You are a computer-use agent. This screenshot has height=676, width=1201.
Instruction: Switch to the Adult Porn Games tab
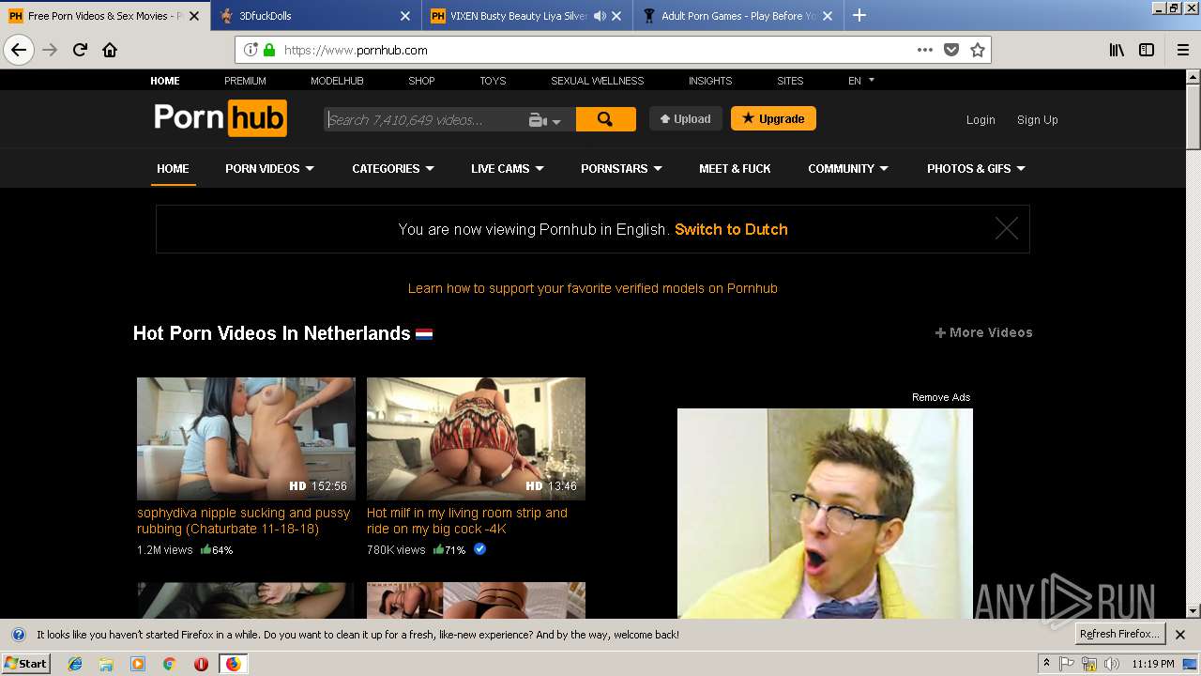(x=738, y=16)
